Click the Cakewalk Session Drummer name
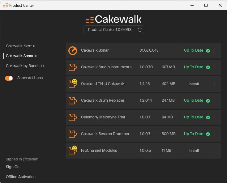The image size is (227, 183). [105, 134]
